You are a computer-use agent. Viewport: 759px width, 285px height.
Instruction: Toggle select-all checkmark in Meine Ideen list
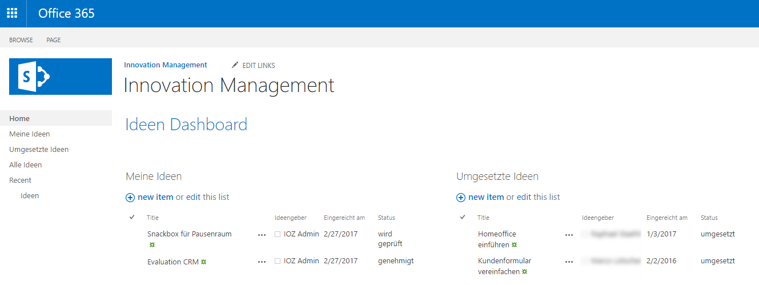pos(132,217)
